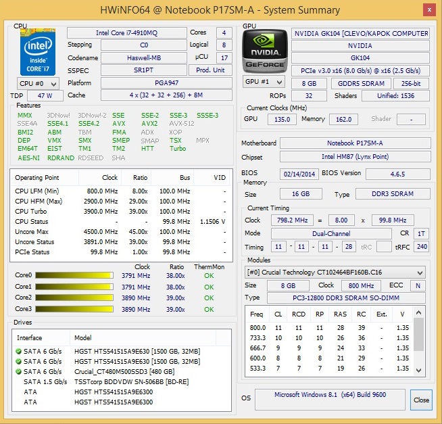Click the BIOS version 4.6.5 field
The image size is (442, 424).
[x=398, y=174]
